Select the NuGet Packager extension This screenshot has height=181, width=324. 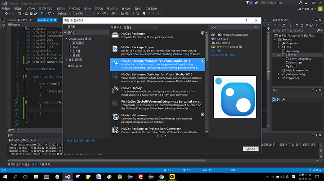(157, 37)
